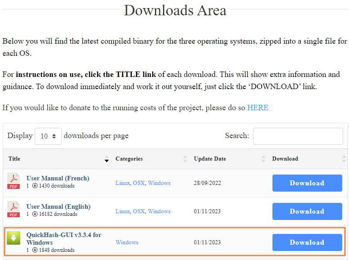Sort table by Title column arrow
The width and height of the screenshot is (349, 260).
pyautogui.click(x=107, y=159)
